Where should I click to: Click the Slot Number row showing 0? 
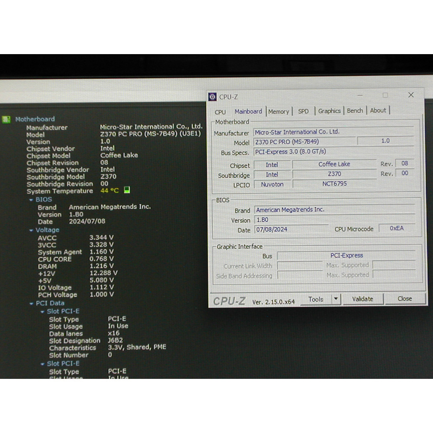pos(81,355)
